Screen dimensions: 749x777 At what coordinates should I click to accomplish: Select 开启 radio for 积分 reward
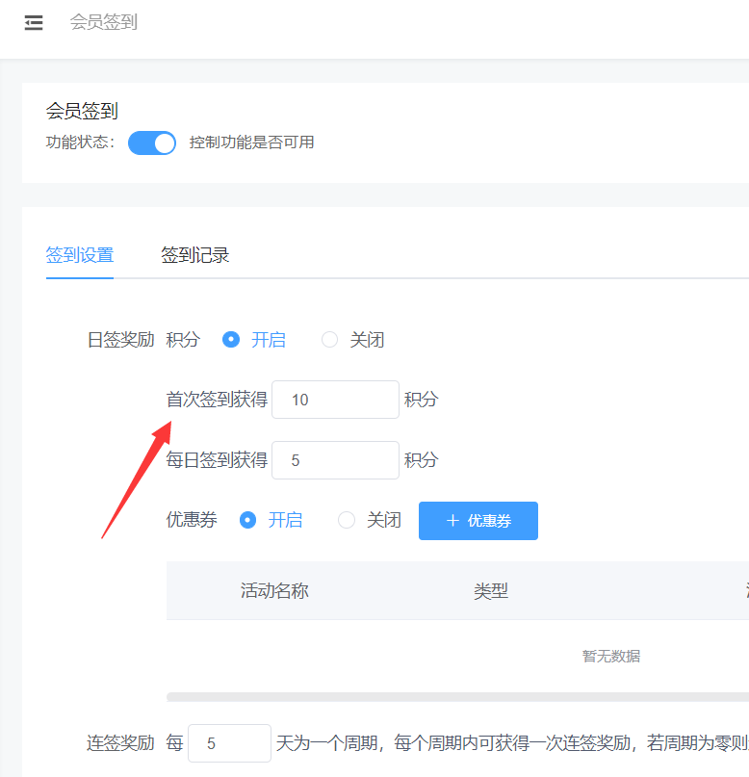[x=231, y=340]
